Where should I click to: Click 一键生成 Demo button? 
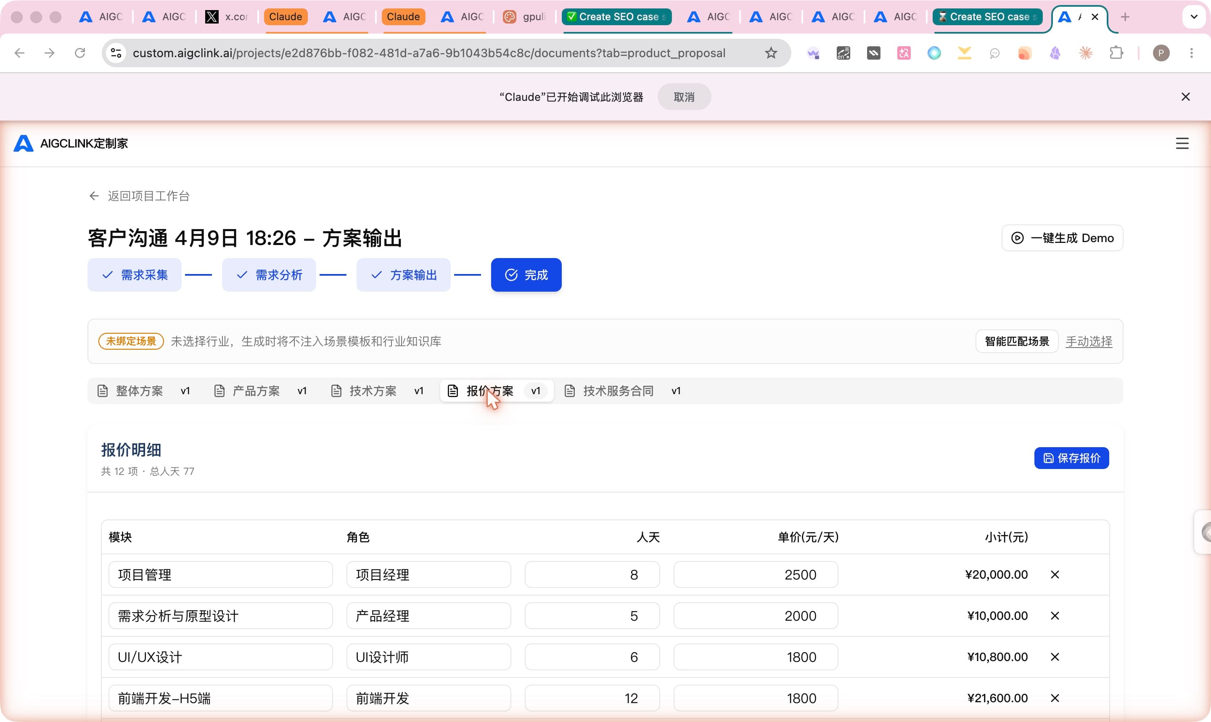coord(1062,238)
